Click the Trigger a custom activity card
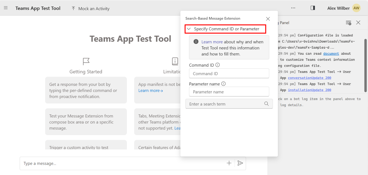 (x=86, y=145)
